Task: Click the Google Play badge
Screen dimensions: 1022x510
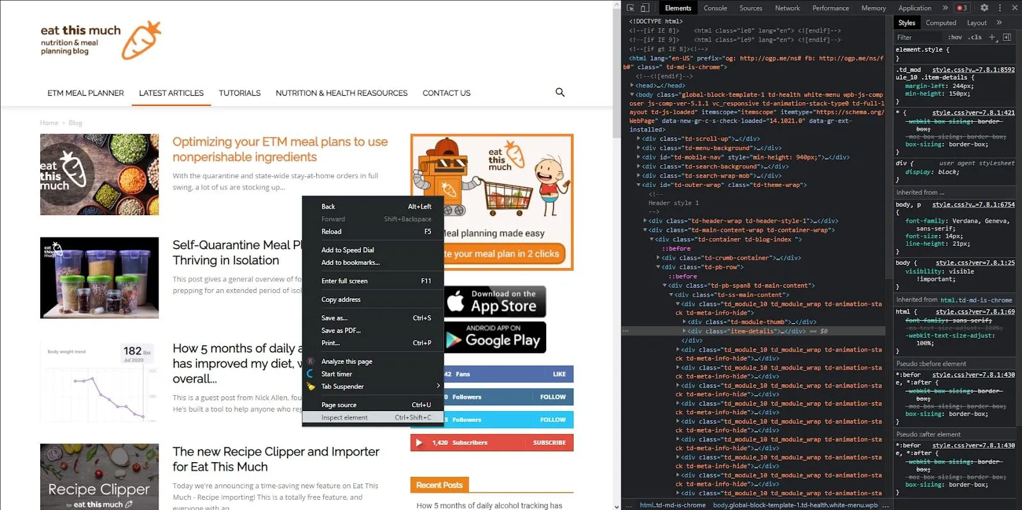Action: [x=495, y=337]
